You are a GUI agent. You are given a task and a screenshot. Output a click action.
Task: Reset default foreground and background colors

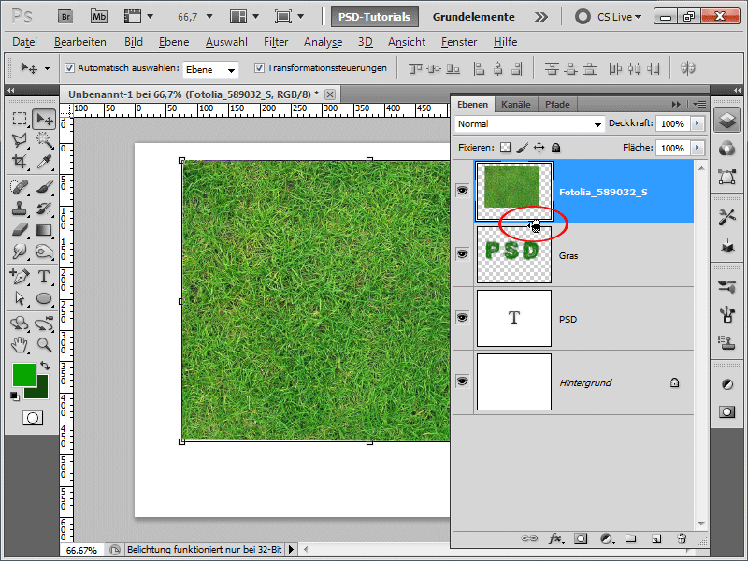pos(15,396)
